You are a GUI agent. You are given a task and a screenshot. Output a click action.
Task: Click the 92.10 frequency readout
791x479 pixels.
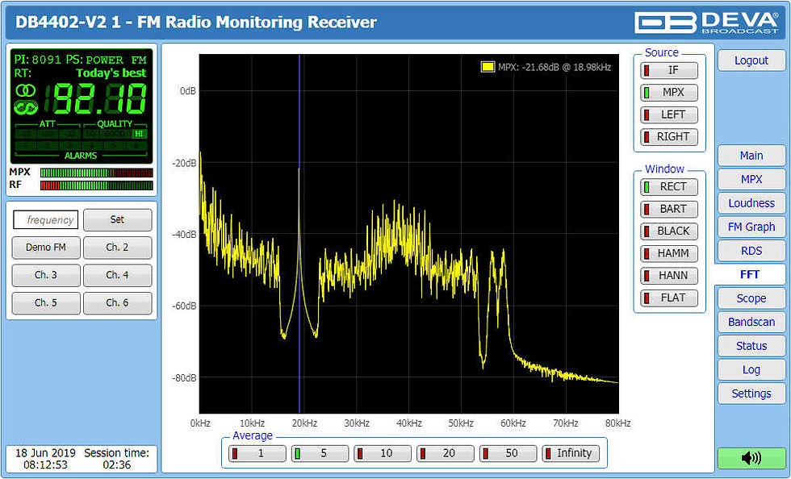pos(96,99)
